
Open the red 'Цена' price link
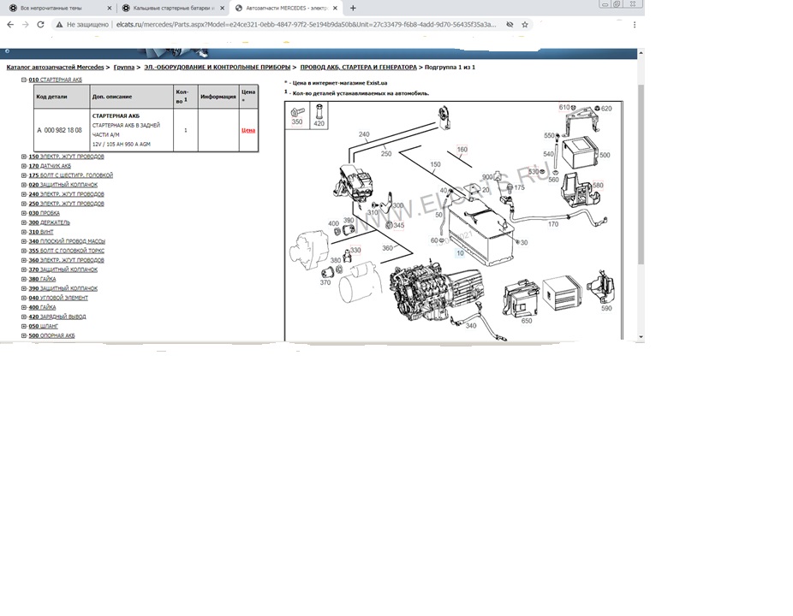(x=248, y=131)
